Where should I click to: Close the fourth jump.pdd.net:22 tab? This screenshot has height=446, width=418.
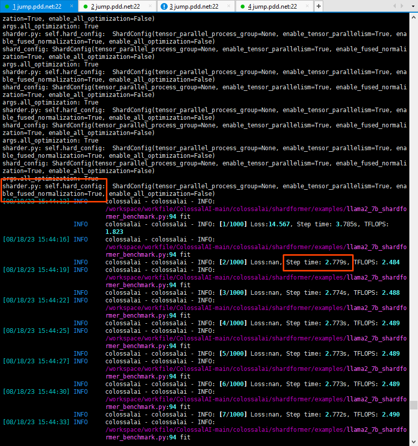[x=308, y=6]
